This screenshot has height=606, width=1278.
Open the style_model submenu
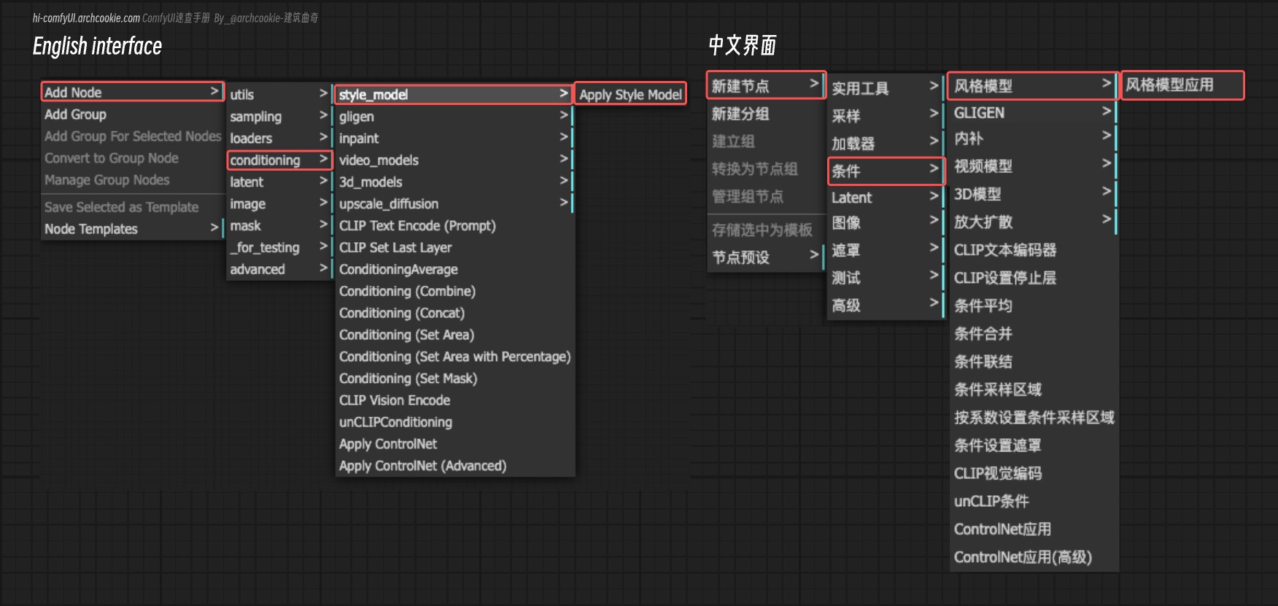[x=454, y=94]
